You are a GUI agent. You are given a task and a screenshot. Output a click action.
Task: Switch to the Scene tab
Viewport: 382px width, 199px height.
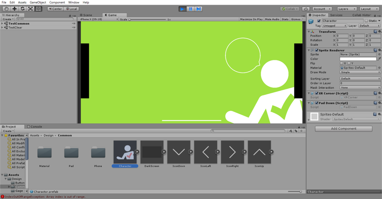[x=86, y=15]
